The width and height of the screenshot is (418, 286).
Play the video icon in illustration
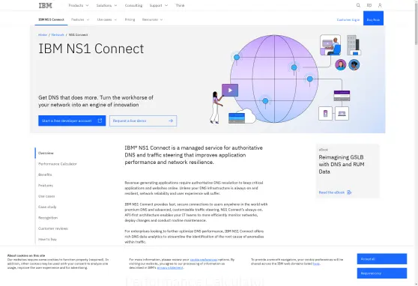coord(230,90)
